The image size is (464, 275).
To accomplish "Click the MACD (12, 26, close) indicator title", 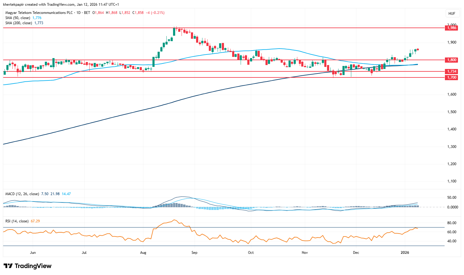I will pos(22,194).
